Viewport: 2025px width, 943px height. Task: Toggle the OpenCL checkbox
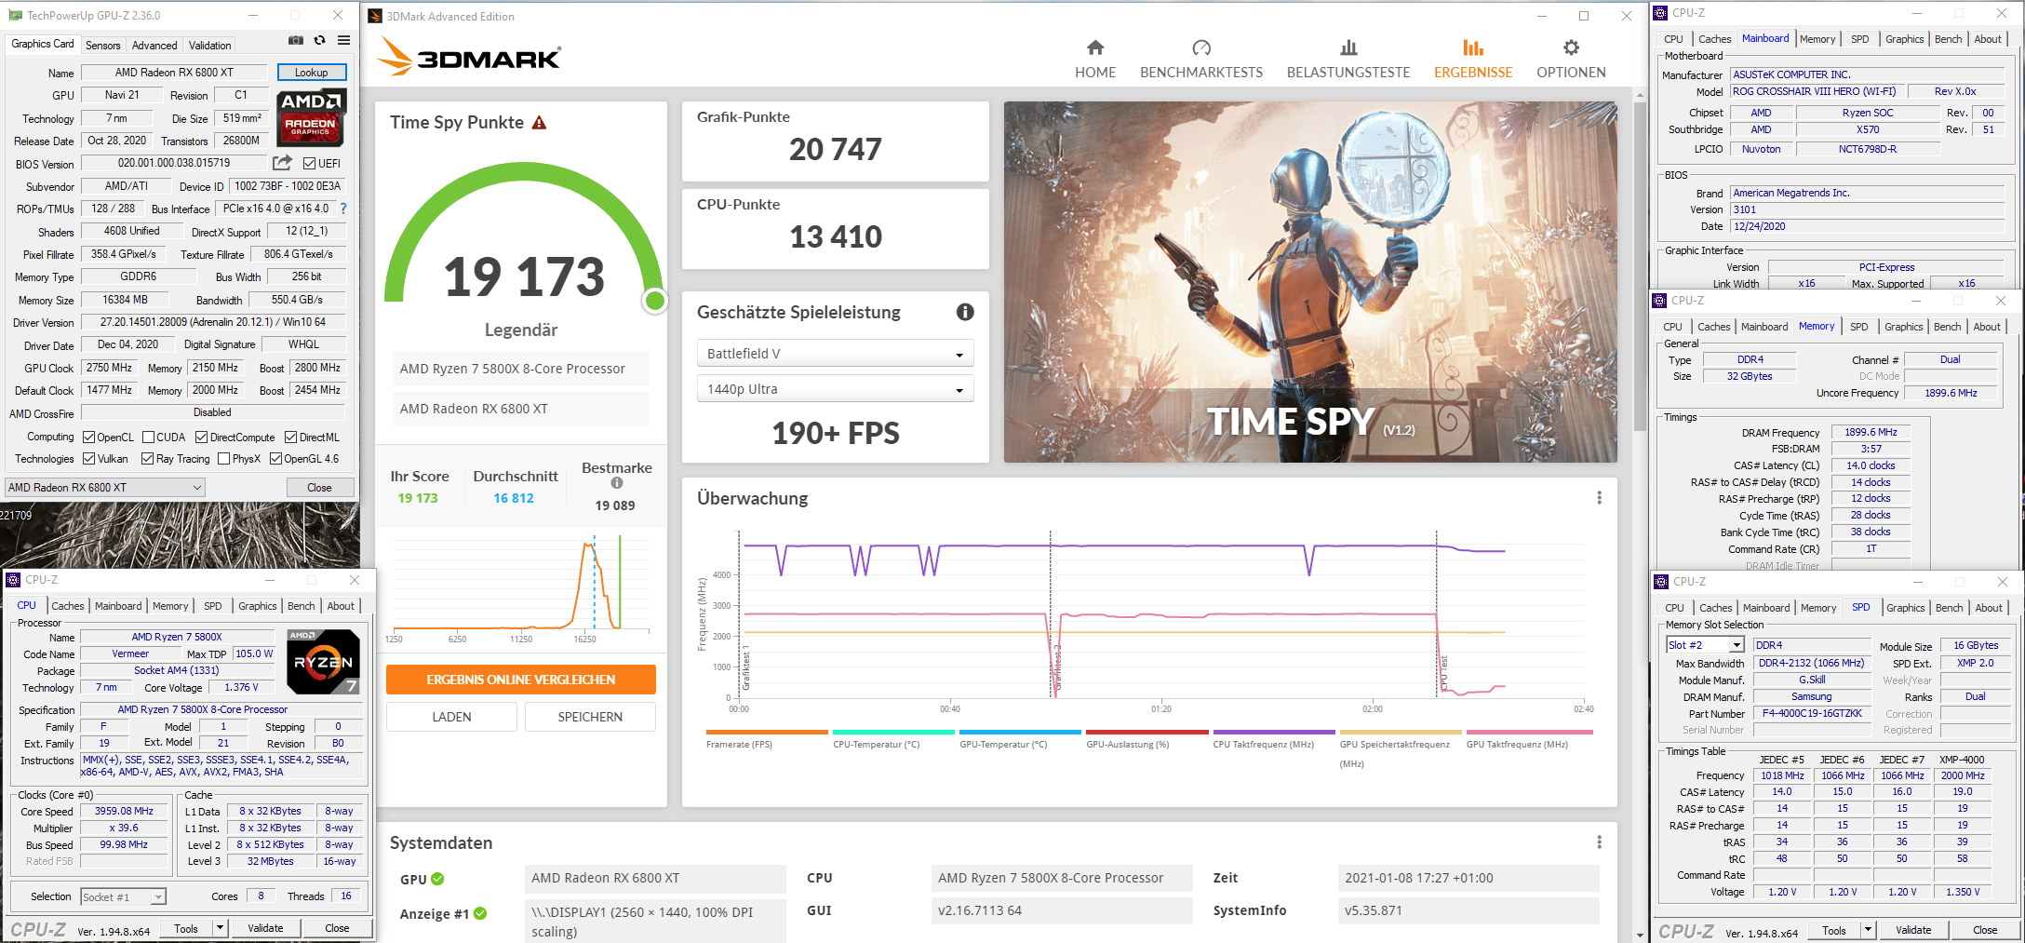[x=89, y=438]
